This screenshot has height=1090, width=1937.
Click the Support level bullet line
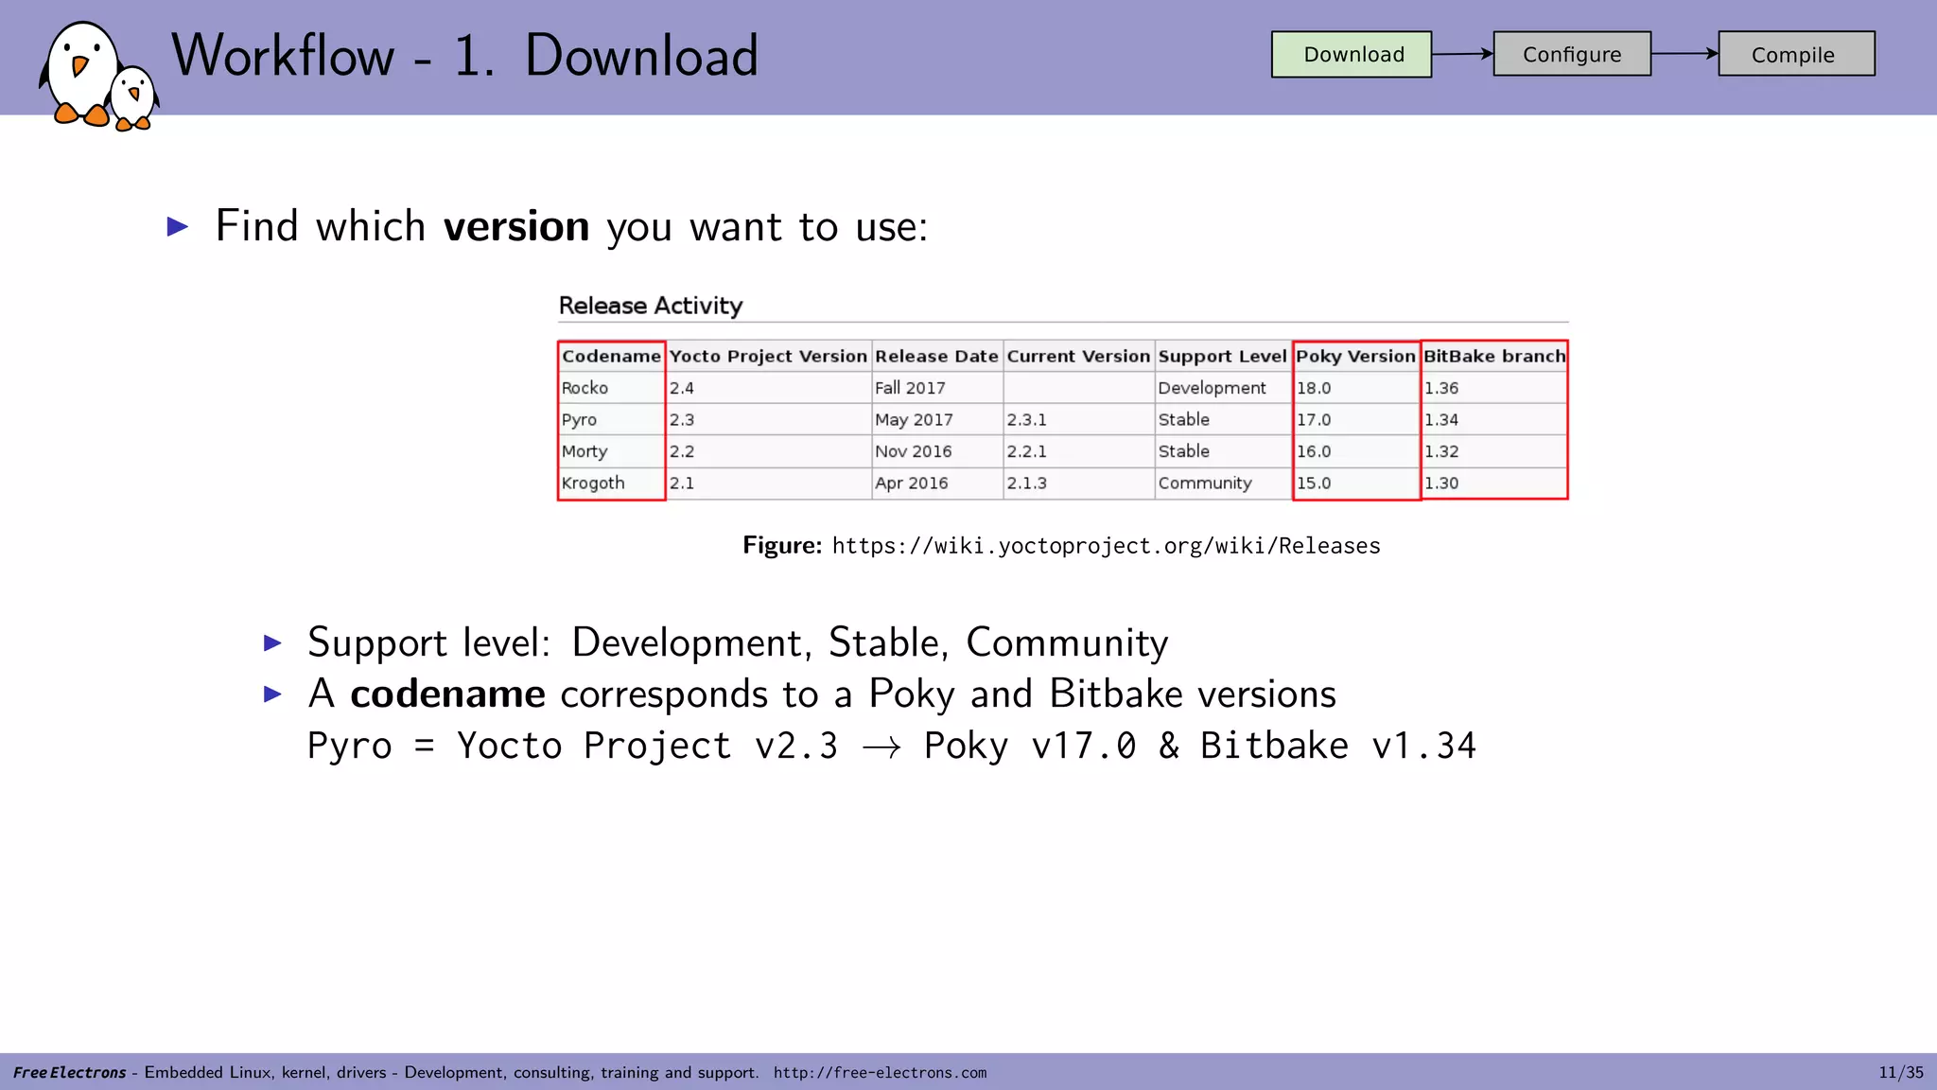tap(738, 643)
